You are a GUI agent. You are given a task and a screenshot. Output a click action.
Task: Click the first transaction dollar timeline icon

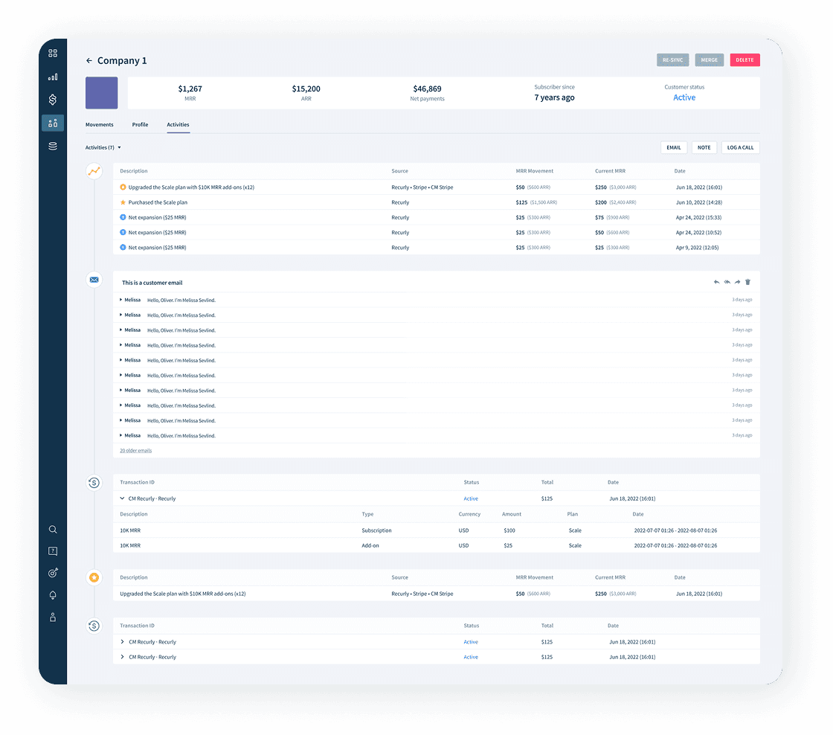click(94, 483)
